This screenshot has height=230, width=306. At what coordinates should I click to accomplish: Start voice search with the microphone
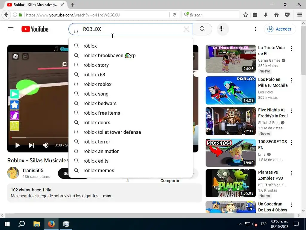(221, 29)
